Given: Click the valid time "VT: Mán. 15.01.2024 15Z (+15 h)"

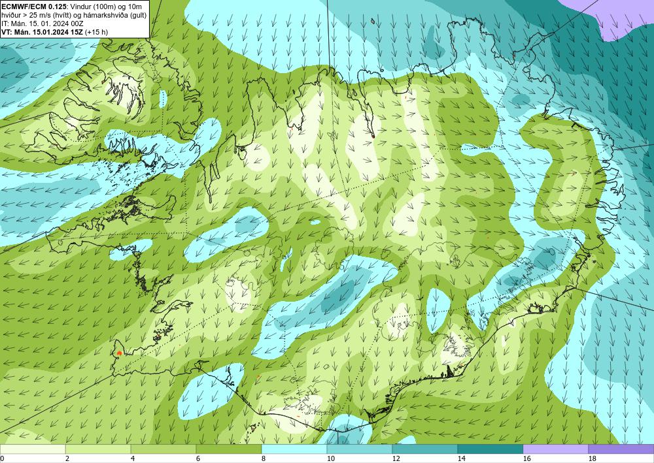Looking at the screenshot, I should (x=55, y=32).
